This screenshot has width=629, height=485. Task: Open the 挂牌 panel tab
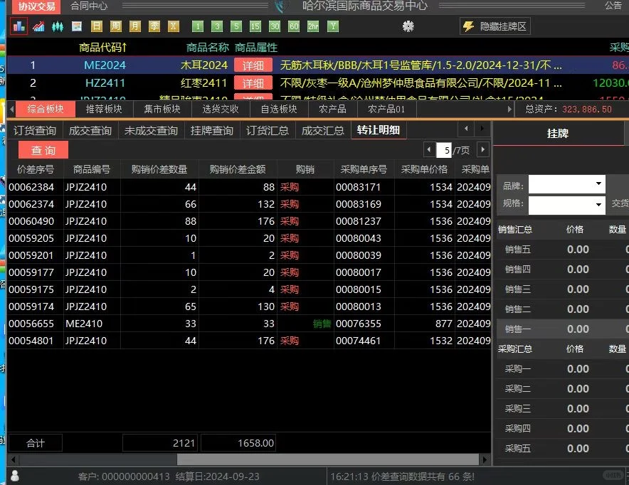click(x=558, y=134)
